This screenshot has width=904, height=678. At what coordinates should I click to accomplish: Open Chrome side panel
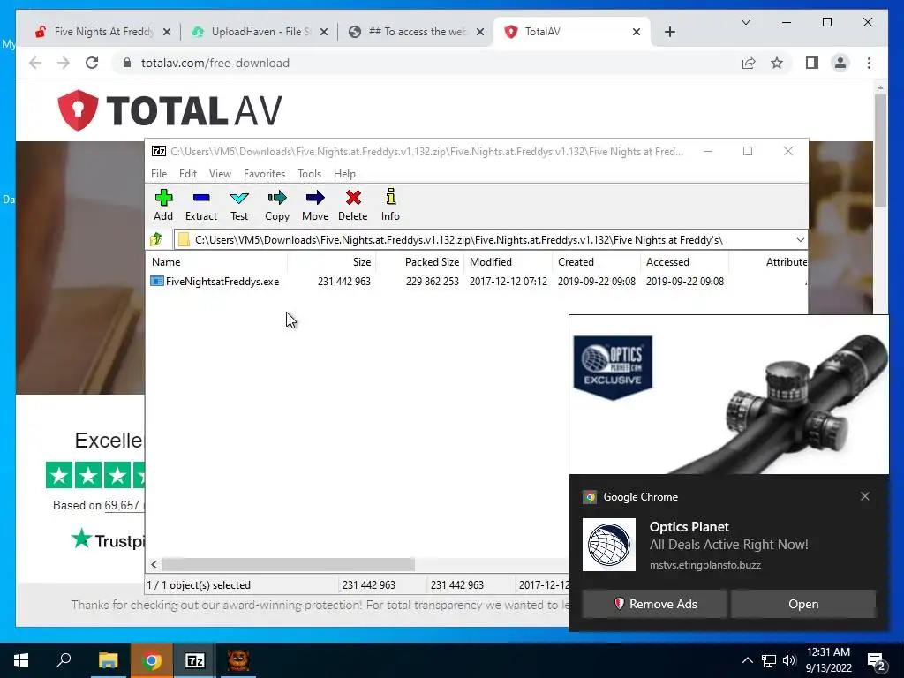pos(812,63)
